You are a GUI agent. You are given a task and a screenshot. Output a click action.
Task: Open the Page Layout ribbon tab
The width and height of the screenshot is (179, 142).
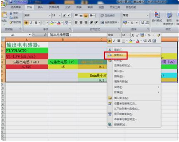54,7
